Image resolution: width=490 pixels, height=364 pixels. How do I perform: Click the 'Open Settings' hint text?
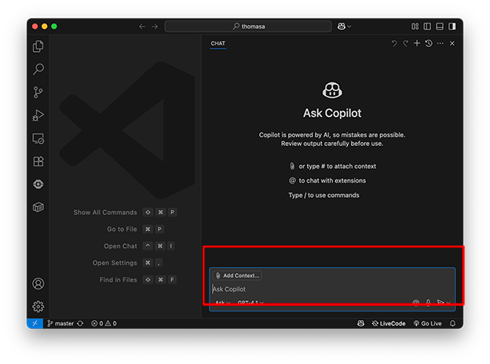point(115,263)
